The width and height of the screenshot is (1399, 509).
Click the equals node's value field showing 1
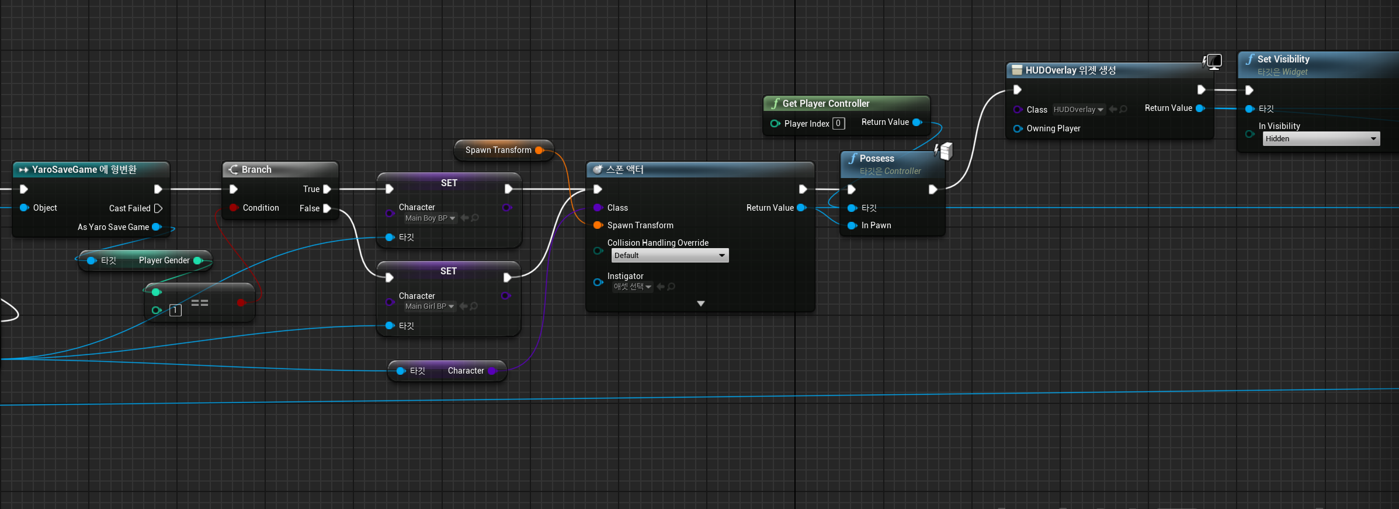click(x=175, y=311)
